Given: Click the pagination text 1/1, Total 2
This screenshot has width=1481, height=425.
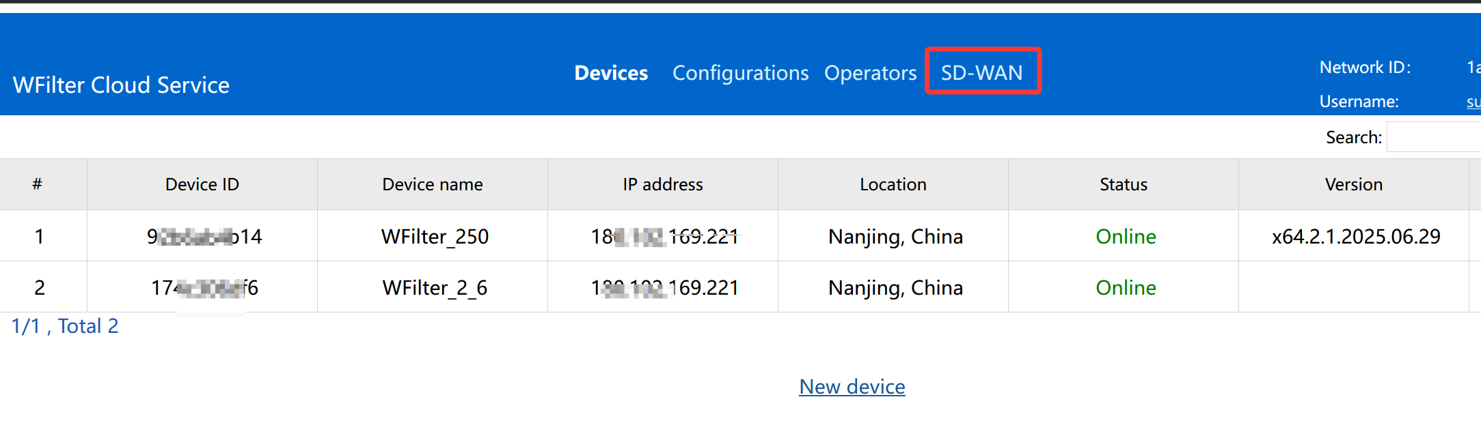Looking at the screenshot, I should 65,326.
